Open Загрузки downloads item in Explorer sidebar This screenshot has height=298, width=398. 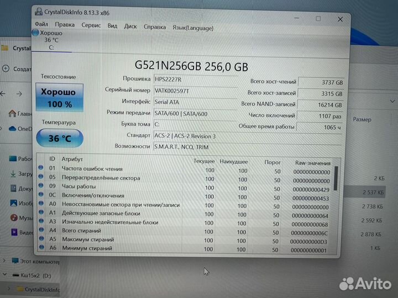tap(22, 174)
